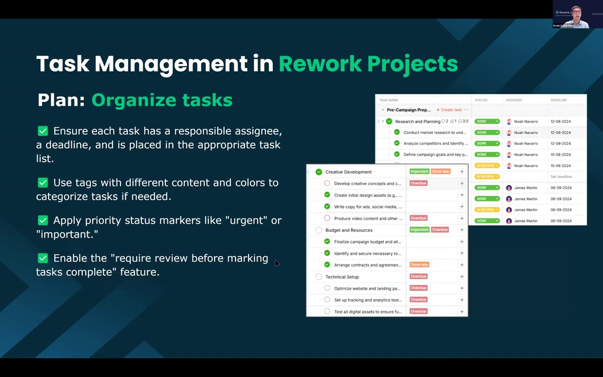The width and height of the screenshot is (603, 377).
Task: Open In Review status in Set deadline row
Action: 487,176
